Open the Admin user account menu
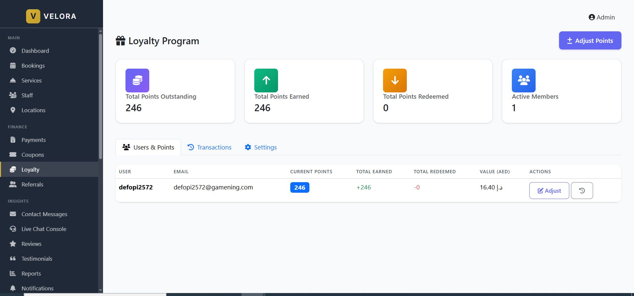The image size is (634, 296). point(601,17)
